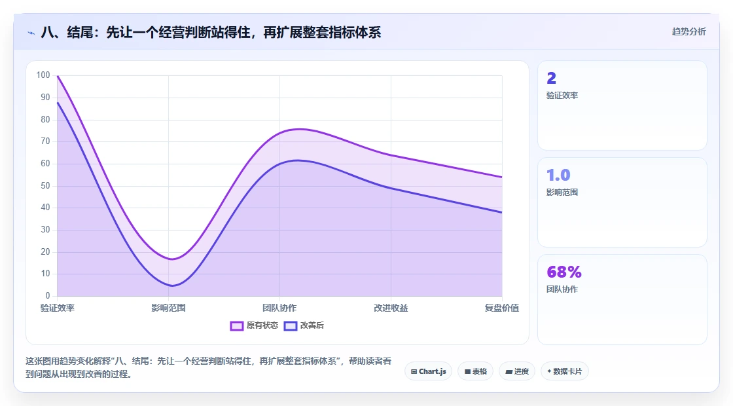Image resolution: width=733 pixels, height=406 pixels.
Task: Click the Chart.js tag icon
Action: coord(414,372)
